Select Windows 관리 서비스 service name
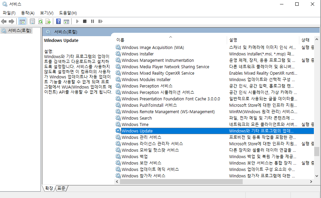This screenshot has height=198, width=321. pos(141,137)
